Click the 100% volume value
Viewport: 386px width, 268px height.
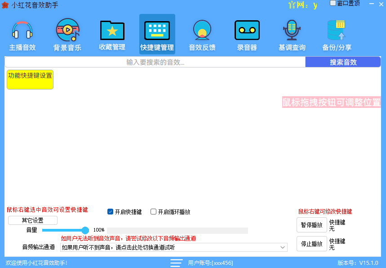coord(99,230)
